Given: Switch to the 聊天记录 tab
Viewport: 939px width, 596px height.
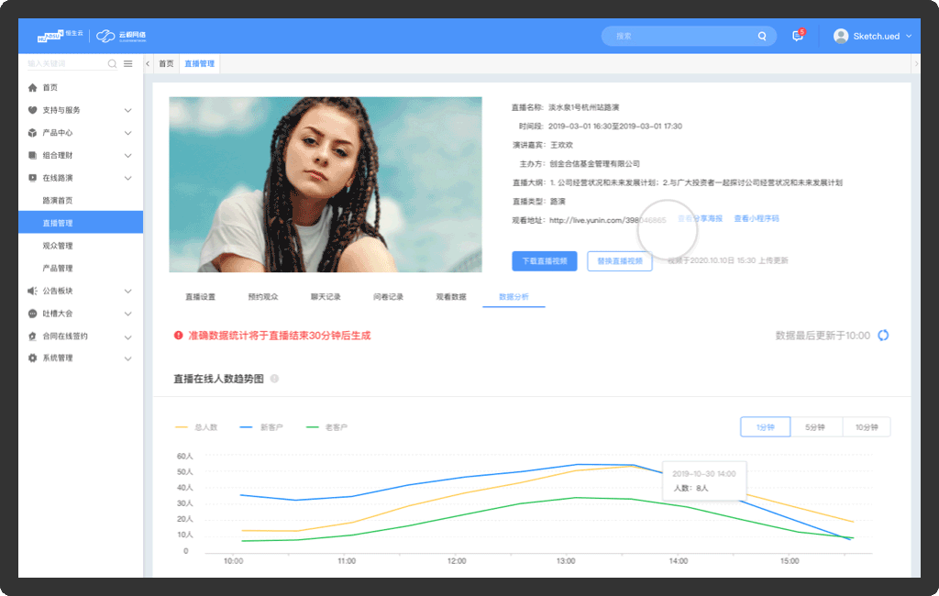Looking at the screenshot, I should [326, 297].
